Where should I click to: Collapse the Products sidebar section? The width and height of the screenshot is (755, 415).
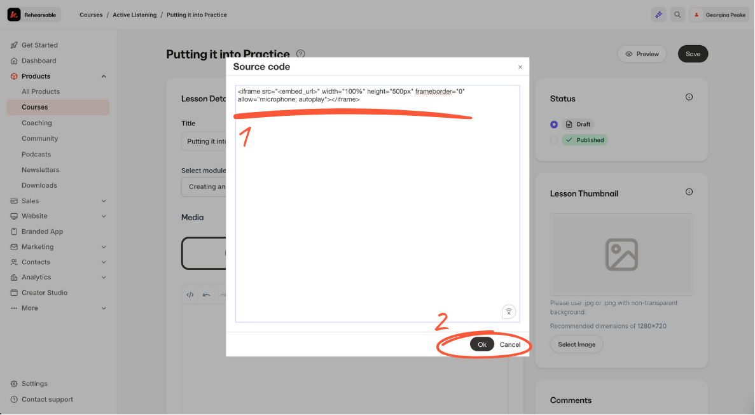[x=104, y=76]
